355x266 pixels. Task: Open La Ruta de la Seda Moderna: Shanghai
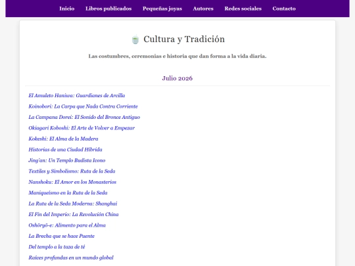[73, 204]
